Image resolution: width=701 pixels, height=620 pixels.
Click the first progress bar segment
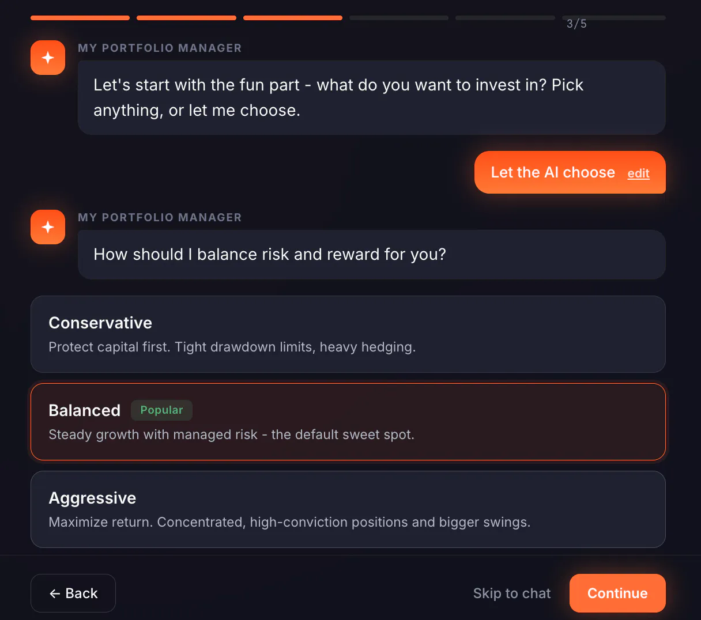coord(80,18)
